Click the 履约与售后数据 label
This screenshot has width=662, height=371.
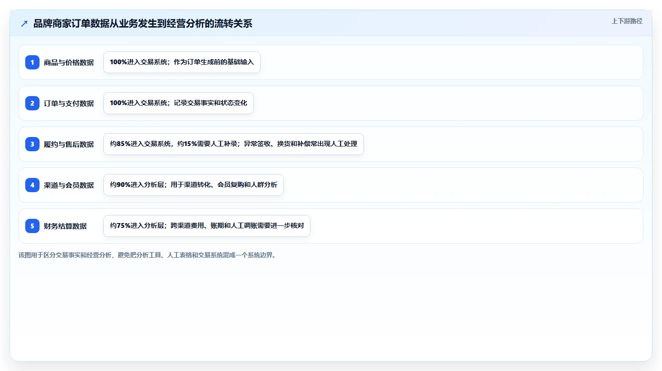[x=69, y=144]
